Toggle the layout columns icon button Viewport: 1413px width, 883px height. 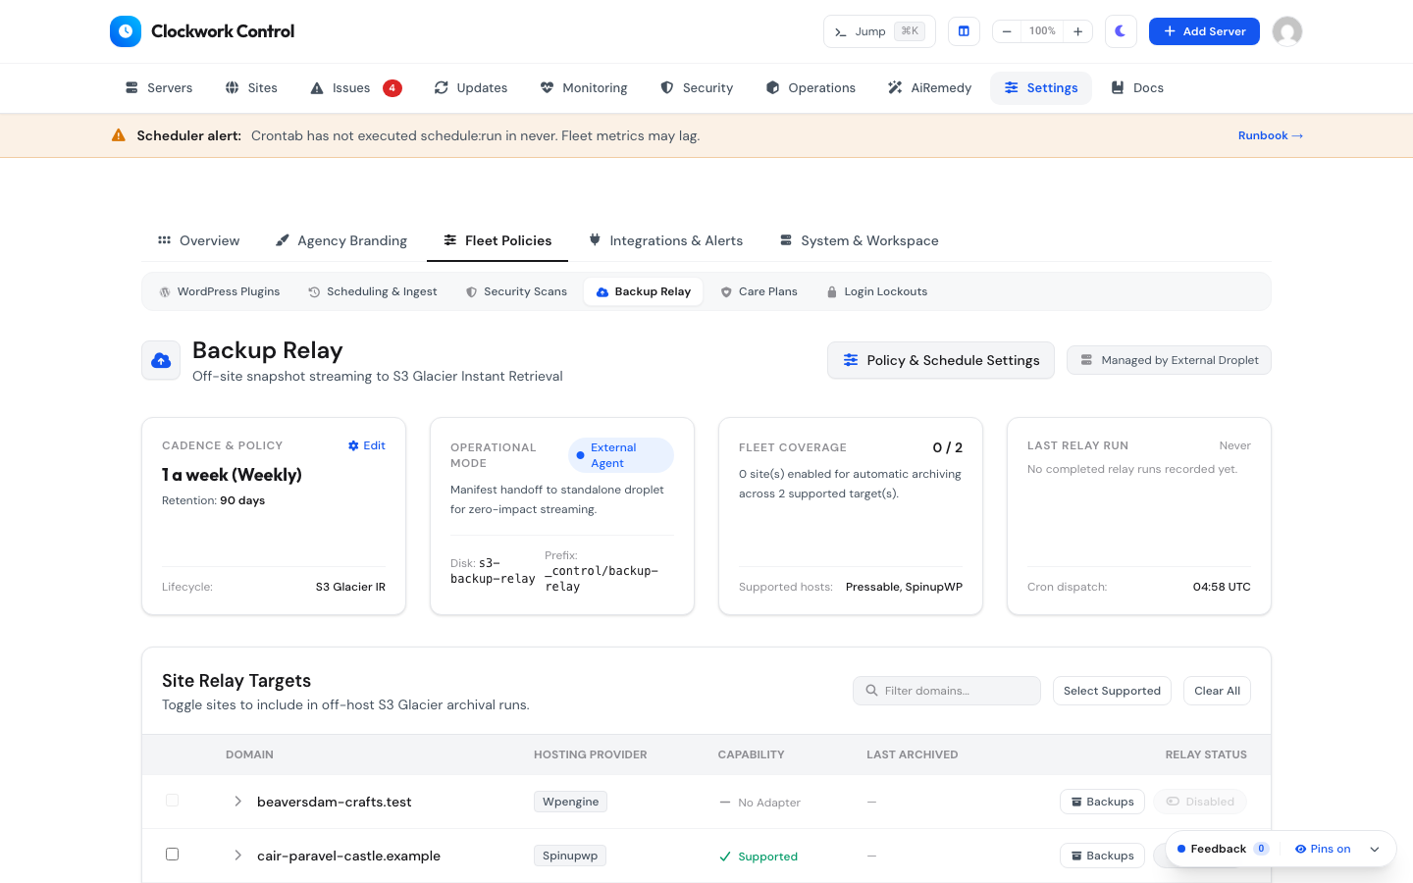click(964, 31)
